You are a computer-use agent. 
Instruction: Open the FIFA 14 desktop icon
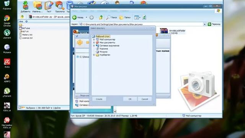click(7, 107)
